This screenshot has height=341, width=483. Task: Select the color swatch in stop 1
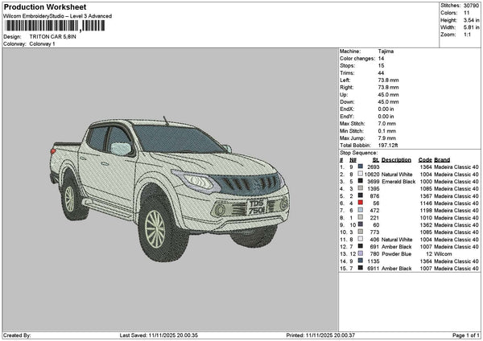(x=360, y=166)
